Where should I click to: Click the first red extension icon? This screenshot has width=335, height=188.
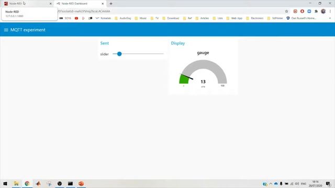tap(295, 11)
